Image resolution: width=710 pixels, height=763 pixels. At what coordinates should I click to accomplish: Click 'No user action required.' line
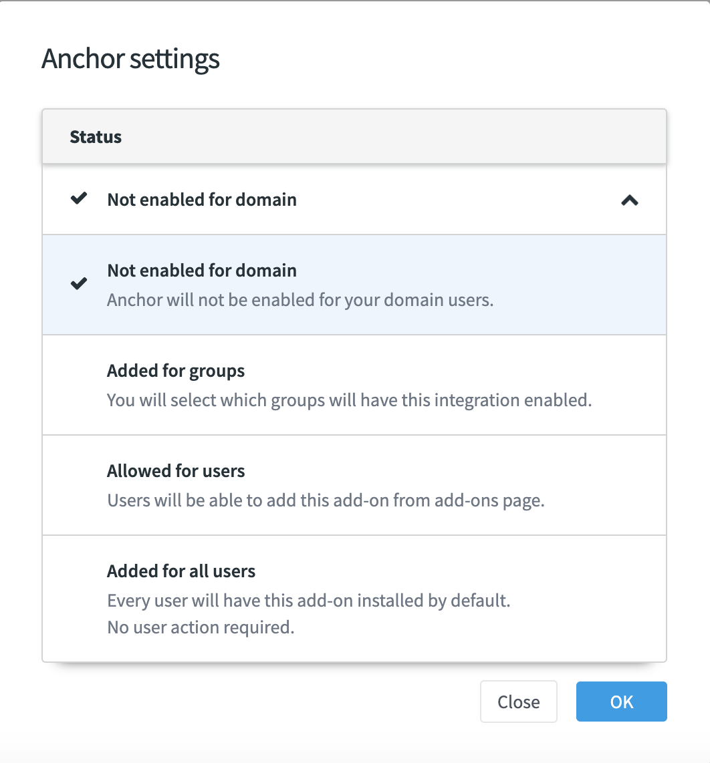(x=201, y=627)
